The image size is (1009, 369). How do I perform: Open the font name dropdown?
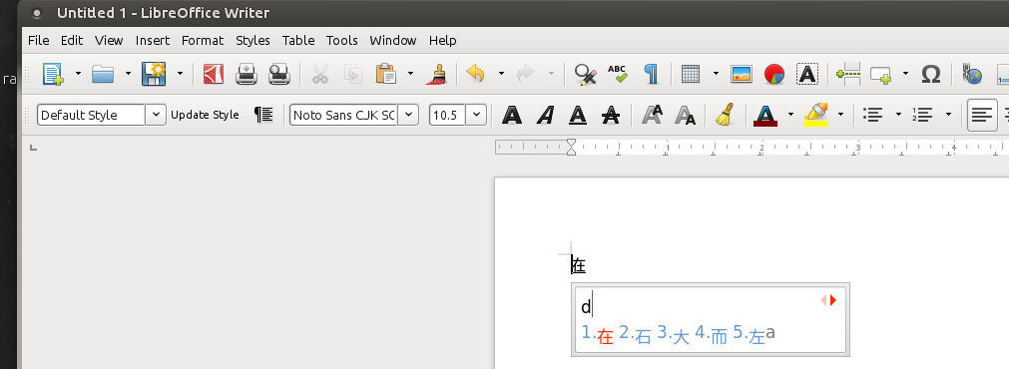[408, 115]
